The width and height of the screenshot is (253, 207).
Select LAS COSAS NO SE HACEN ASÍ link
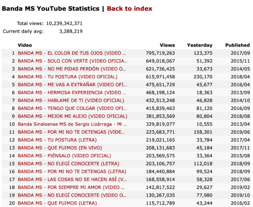(x=72, y=179)
